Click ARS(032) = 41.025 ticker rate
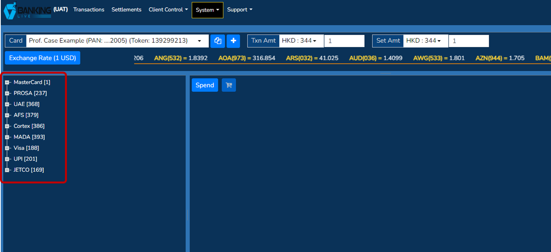 [312, 58]
